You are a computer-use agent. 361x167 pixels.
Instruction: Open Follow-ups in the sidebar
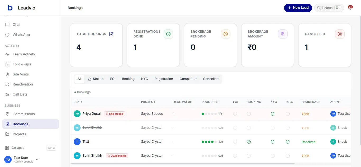click(30, 64)
